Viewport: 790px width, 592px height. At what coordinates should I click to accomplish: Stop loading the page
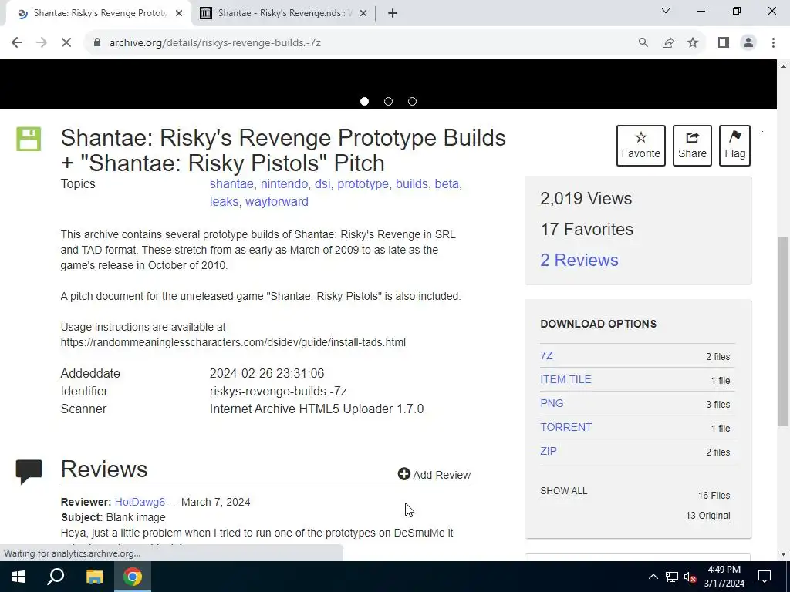click(66, 43)
